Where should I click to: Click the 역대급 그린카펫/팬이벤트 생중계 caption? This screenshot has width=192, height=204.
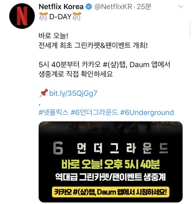click(110, 177)
